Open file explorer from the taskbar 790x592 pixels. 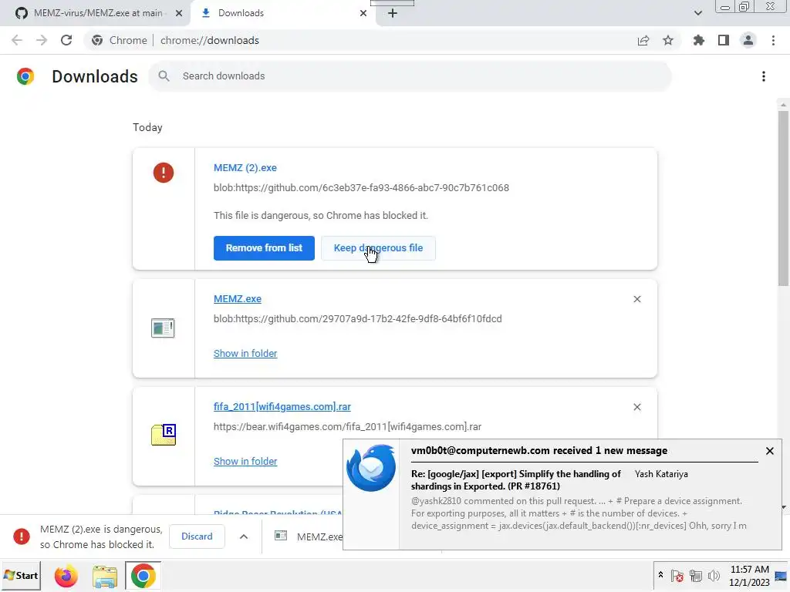(x=105, y=576)
